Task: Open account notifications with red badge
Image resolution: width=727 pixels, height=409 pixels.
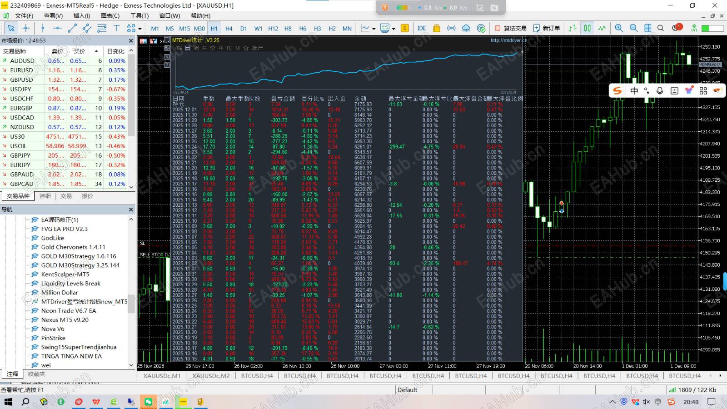Action: (x=677, y=28)
